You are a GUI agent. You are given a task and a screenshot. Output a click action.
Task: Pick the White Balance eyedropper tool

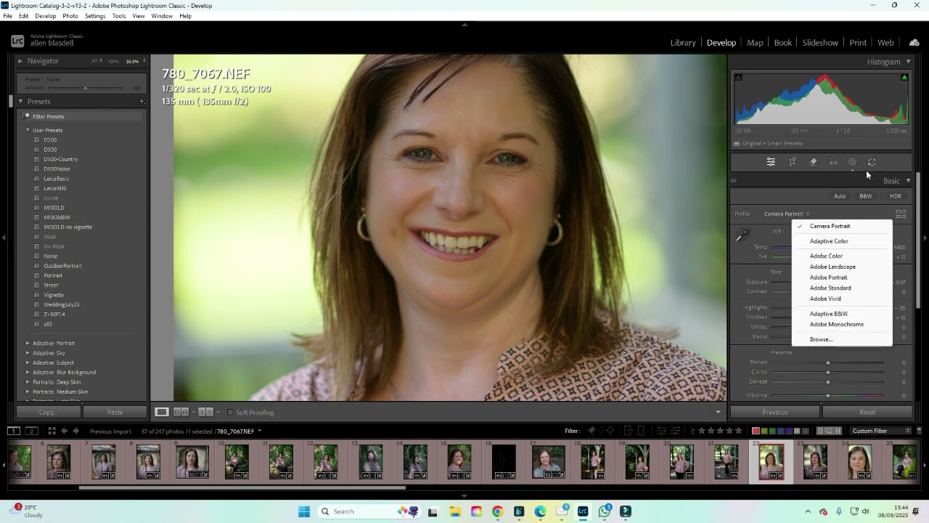point(742,235)
